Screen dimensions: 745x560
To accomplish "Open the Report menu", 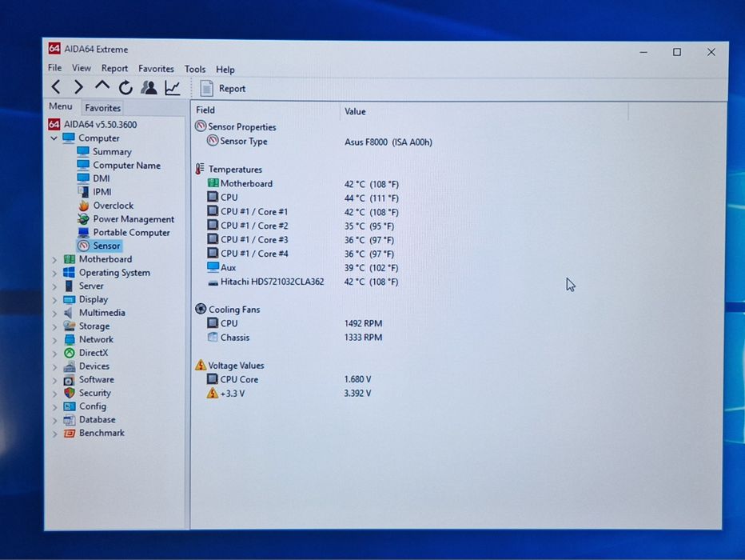I will coord(114,69).
